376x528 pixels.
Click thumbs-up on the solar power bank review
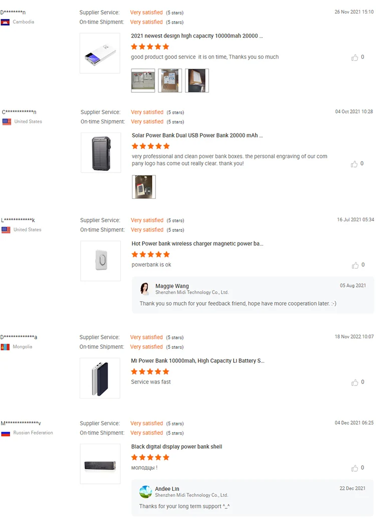point(354,164)
